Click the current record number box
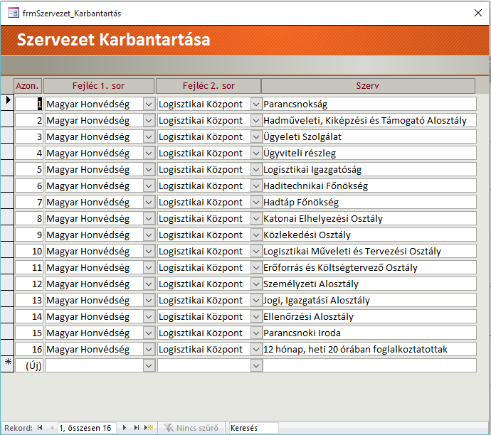Screen dimensions: 491x435 click(x=85, y=428)
